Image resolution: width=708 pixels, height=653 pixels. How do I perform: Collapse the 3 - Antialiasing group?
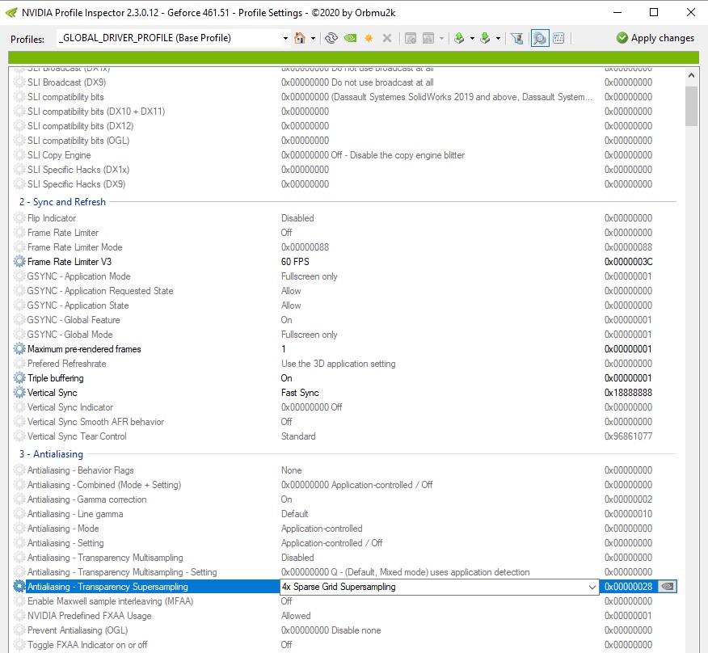tap(51, 454)
